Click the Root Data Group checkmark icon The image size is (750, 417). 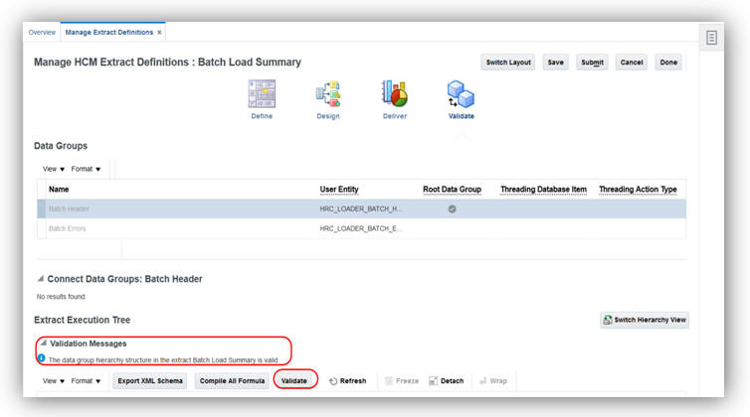[x=452, y=208]
